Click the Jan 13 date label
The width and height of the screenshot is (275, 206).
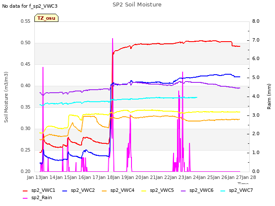34,178
